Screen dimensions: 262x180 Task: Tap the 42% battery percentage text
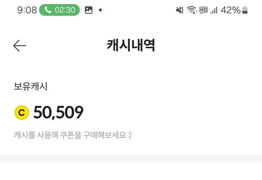[x=230, y=10]
